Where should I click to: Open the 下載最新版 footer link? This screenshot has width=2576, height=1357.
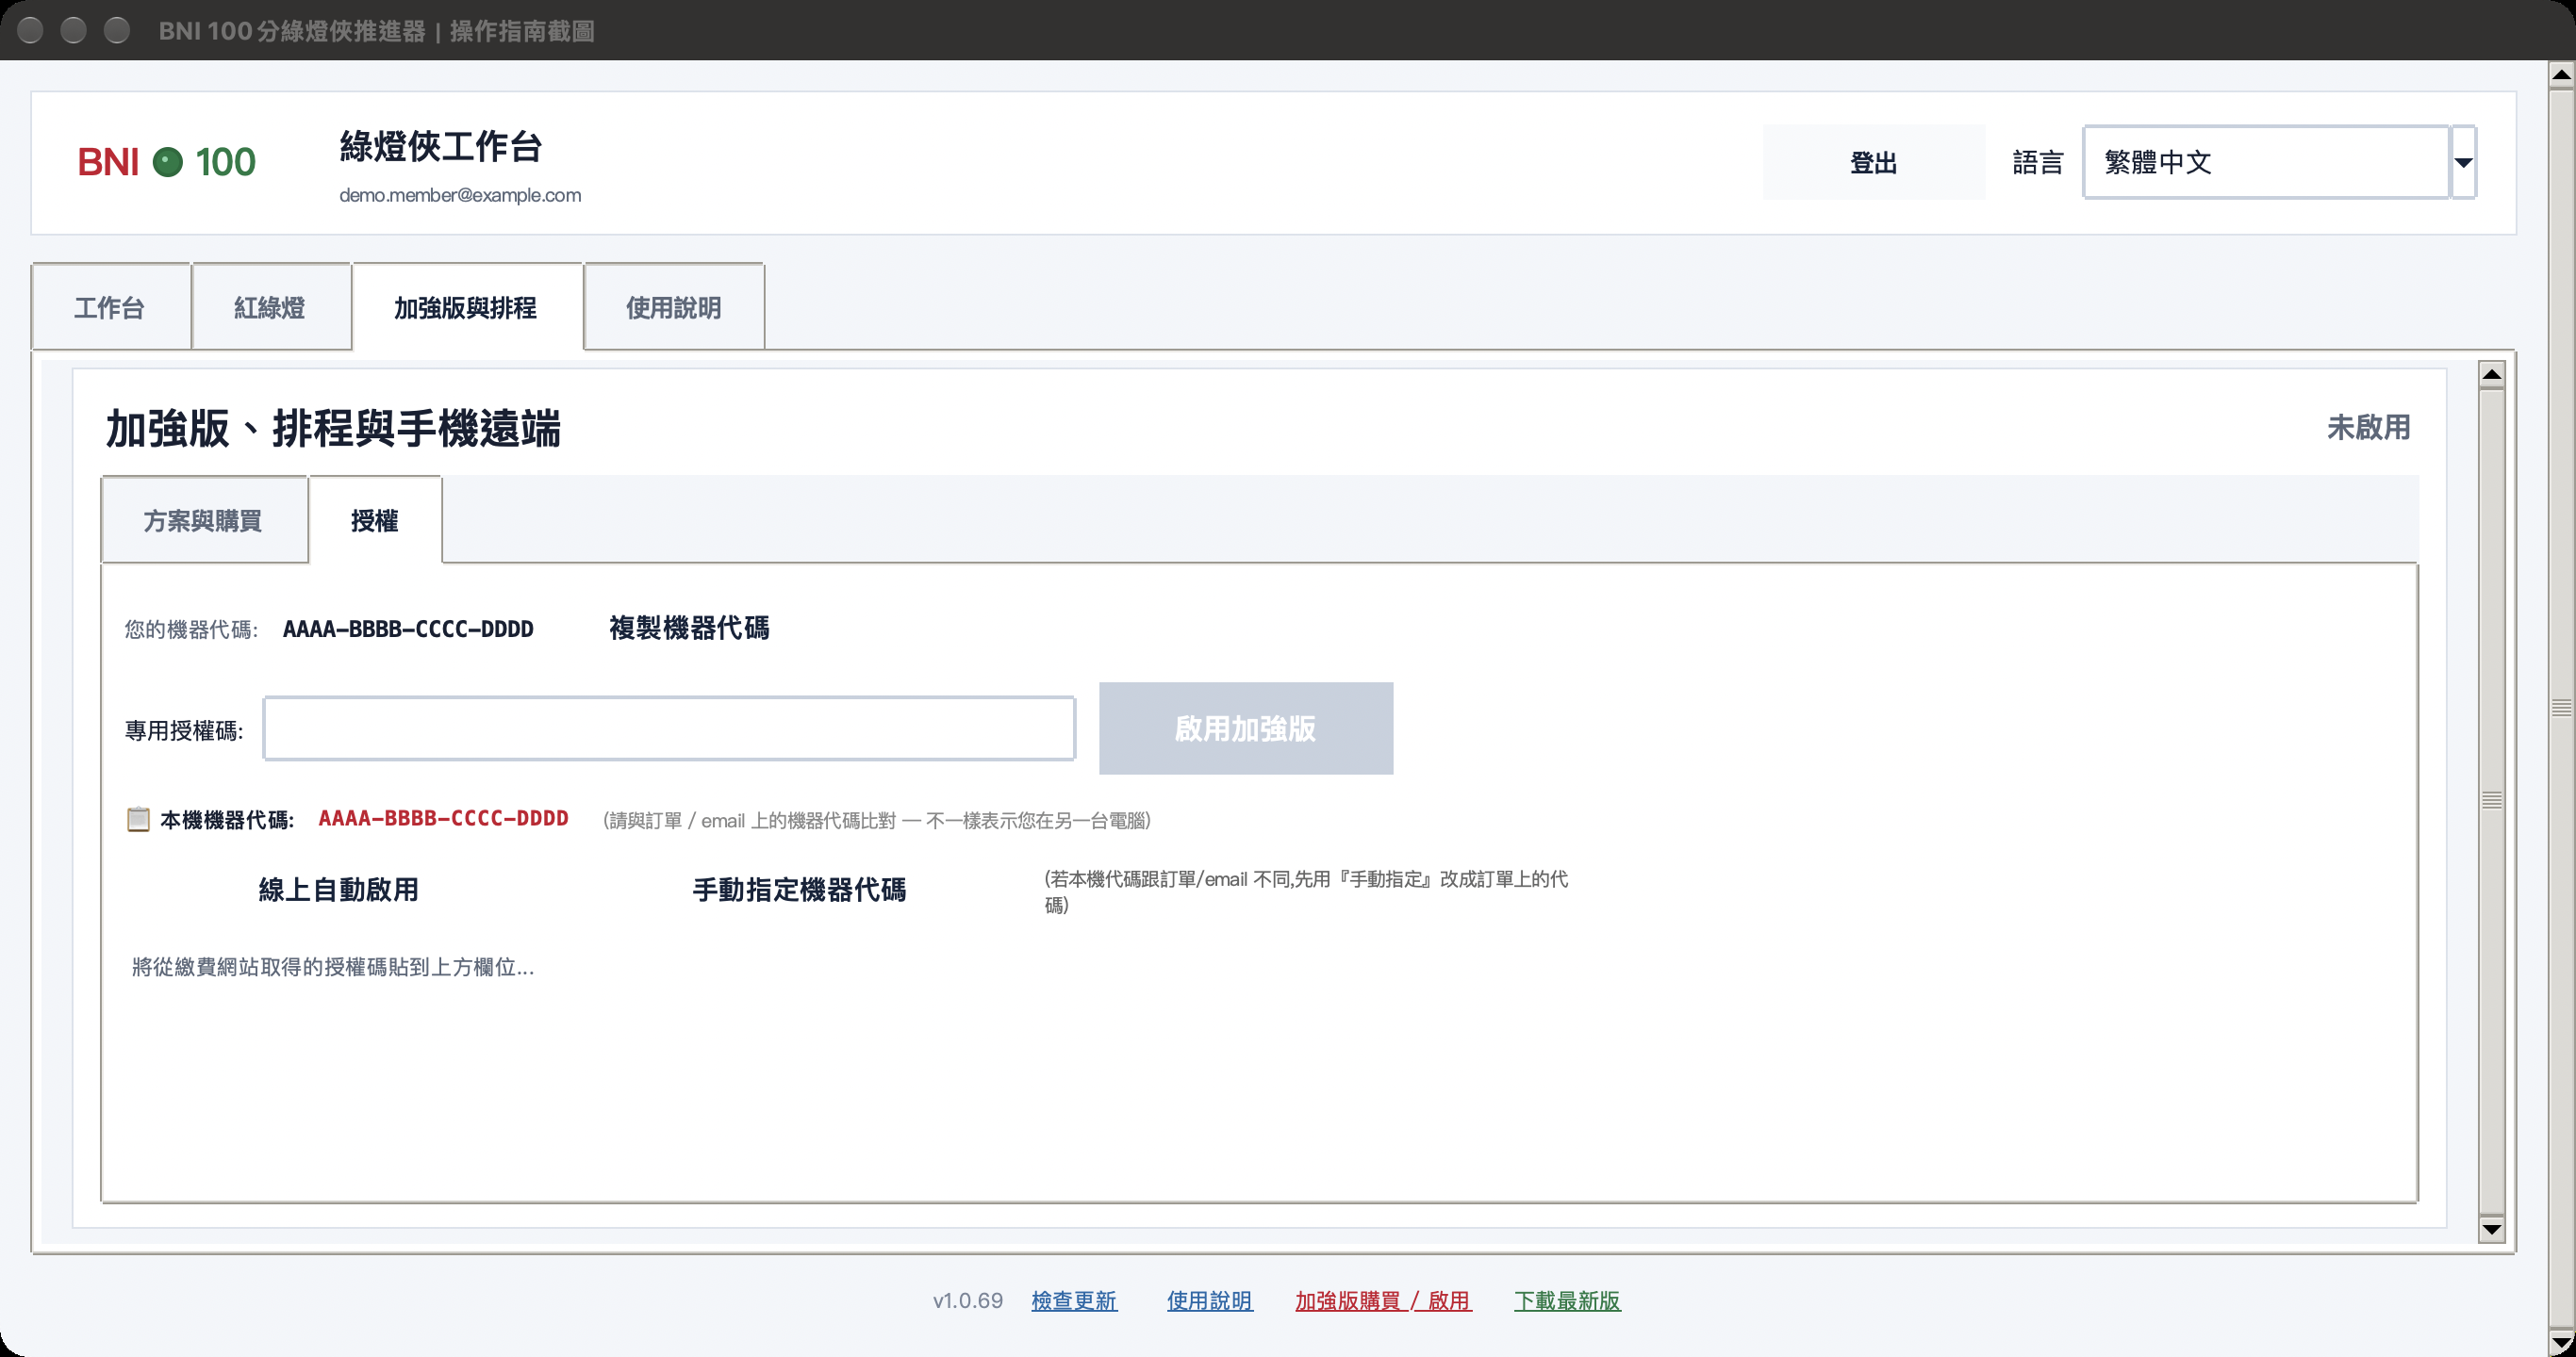click(x=1567, y=1300)
